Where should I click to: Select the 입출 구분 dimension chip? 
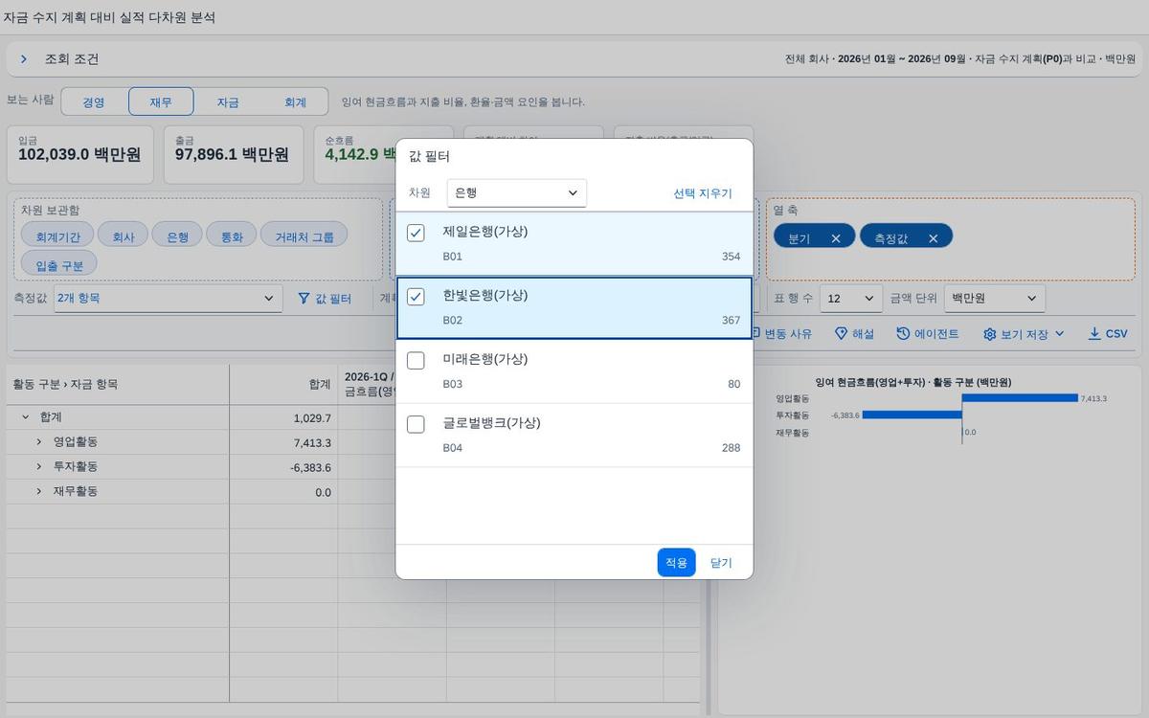(x=59, y=265)
